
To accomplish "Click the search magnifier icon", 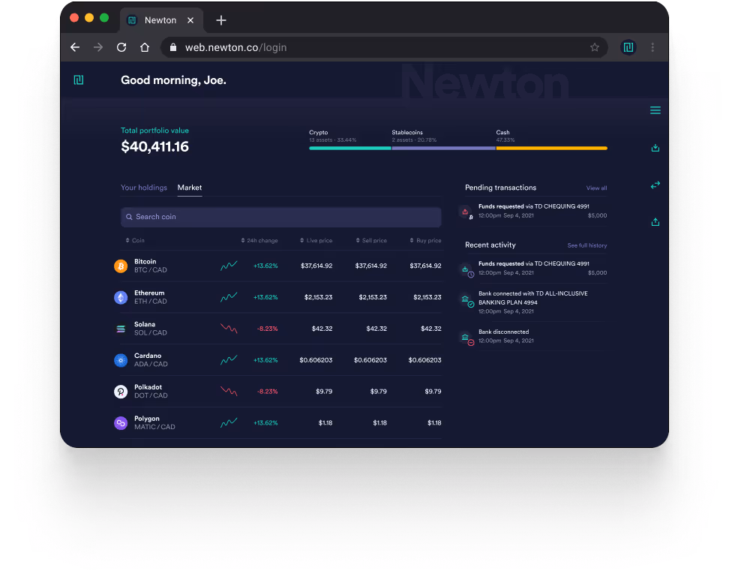I will 129,217.
